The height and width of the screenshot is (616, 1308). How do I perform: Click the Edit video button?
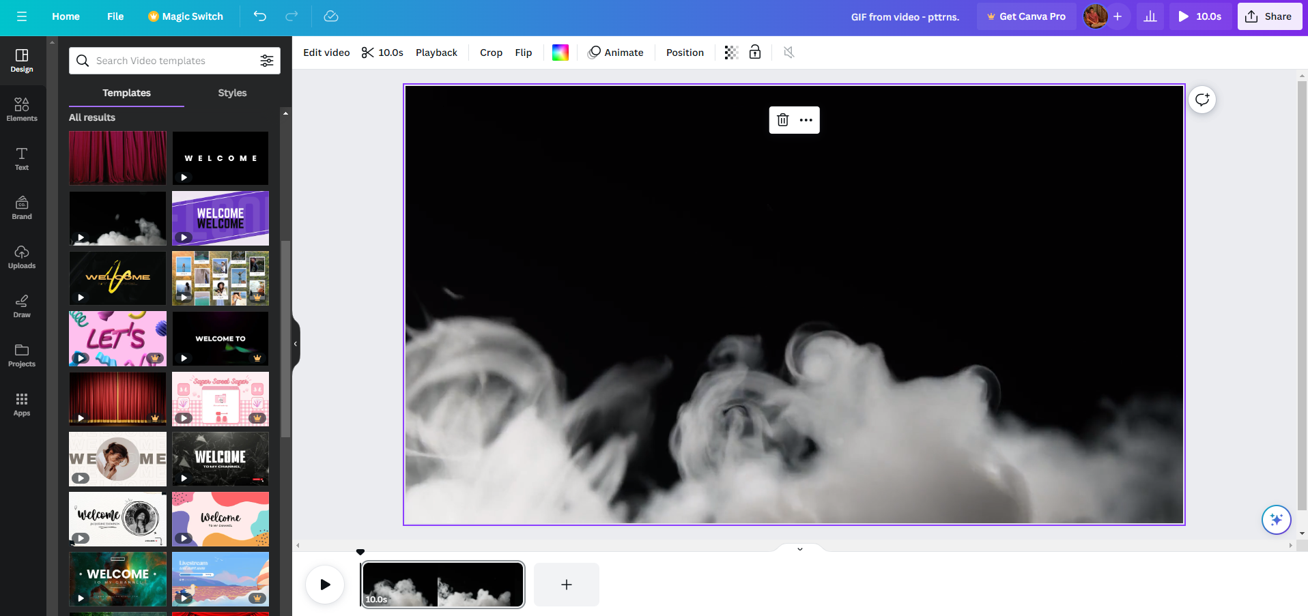pos(326,53)
